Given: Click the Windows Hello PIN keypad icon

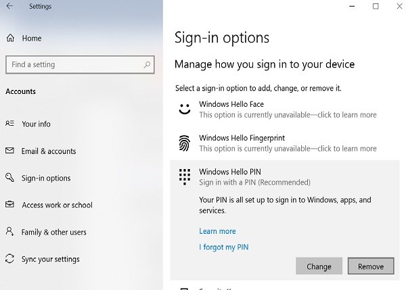Looking at the screenshot, I should 185,177.
